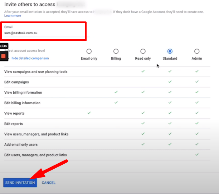This screenshot has width=219, height=194.
Task: Click the Read only checkmark in View campaigns row
Action: 143,71
